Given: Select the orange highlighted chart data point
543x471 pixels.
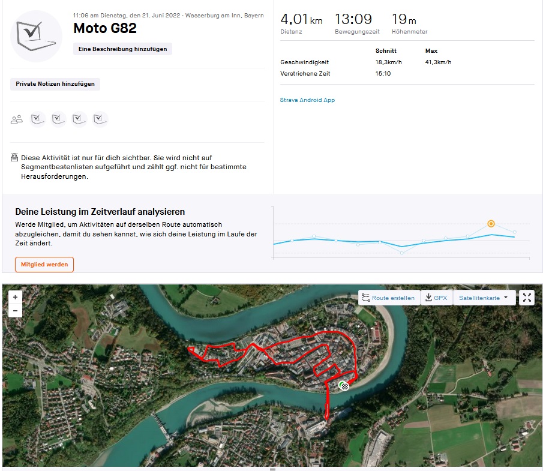Looking at the screenshot, I should pos(491,224).
